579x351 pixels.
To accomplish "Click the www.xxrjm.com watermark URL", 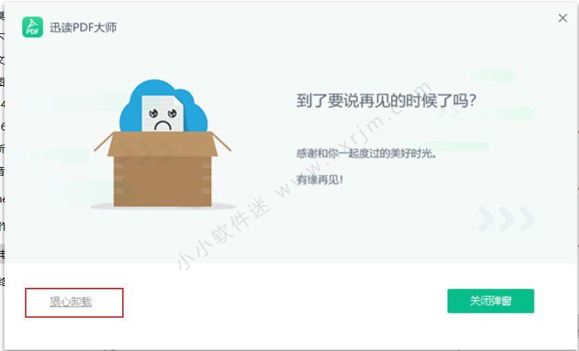I will 354,139.
